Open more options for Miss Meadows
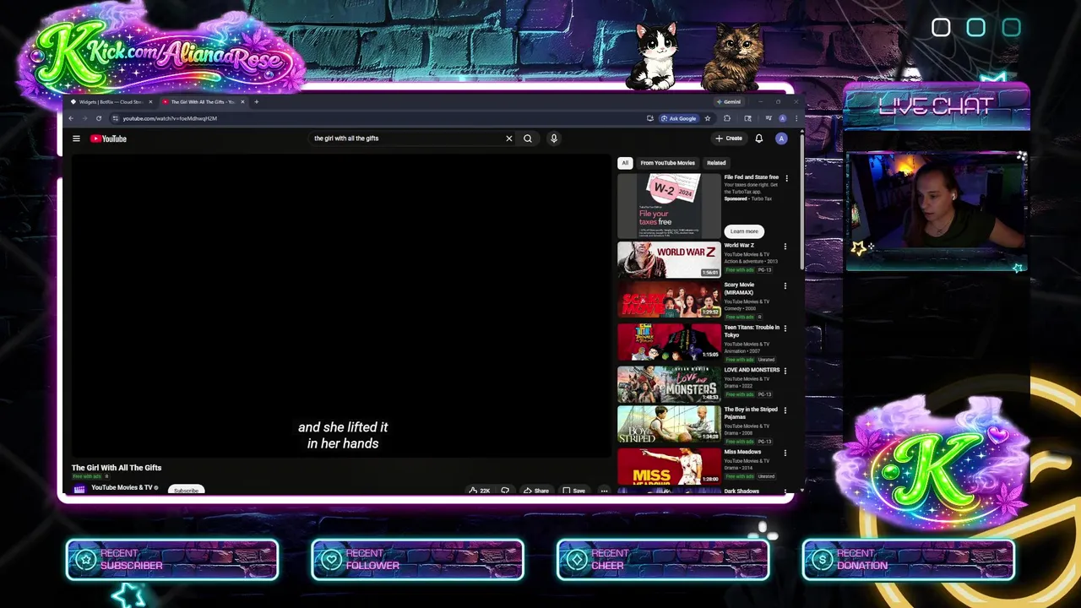The height and width of the screenshot is (608, 1081). click(785, 453)
